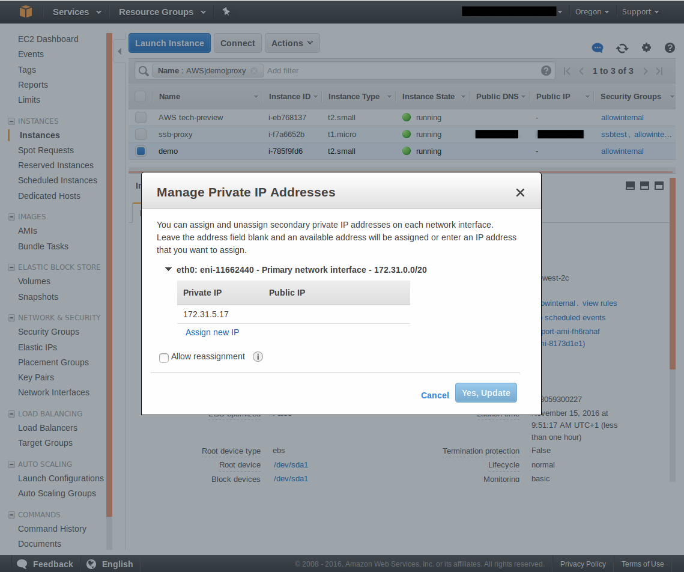Remove the Name filter tag
This screenshot has width=684, height=572.
coord(253,71)
